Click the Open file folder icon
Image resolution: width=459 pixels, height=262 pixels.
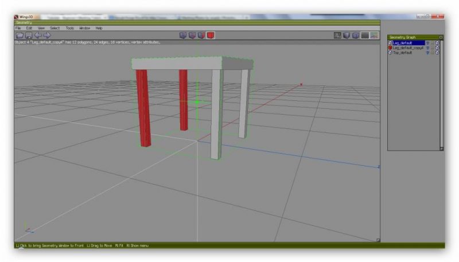click(20, 36)
